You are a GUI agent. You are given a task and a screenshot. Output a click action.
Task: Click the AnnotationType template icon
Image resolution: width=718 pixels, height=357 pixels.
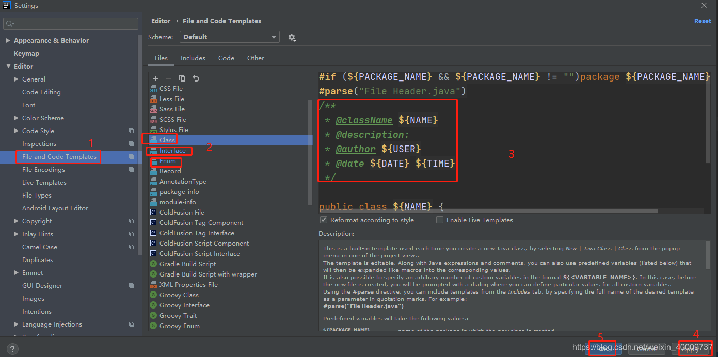(153, 182)
